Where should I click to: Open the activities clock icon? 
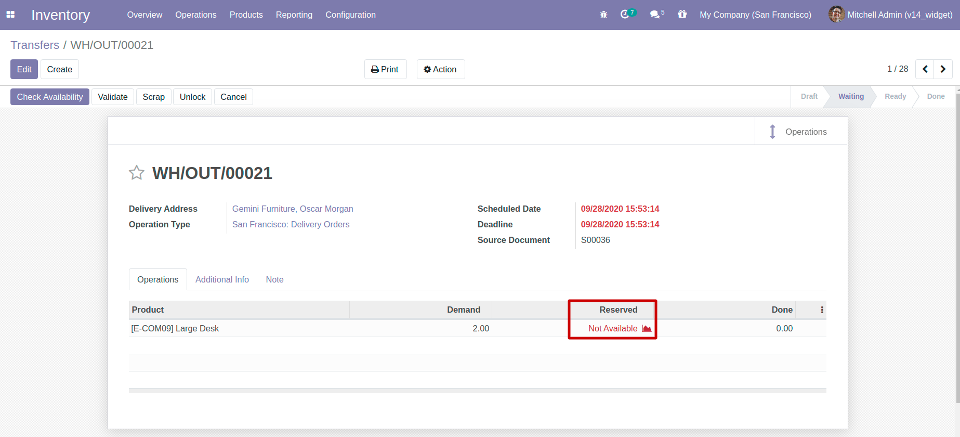[625, 15]
